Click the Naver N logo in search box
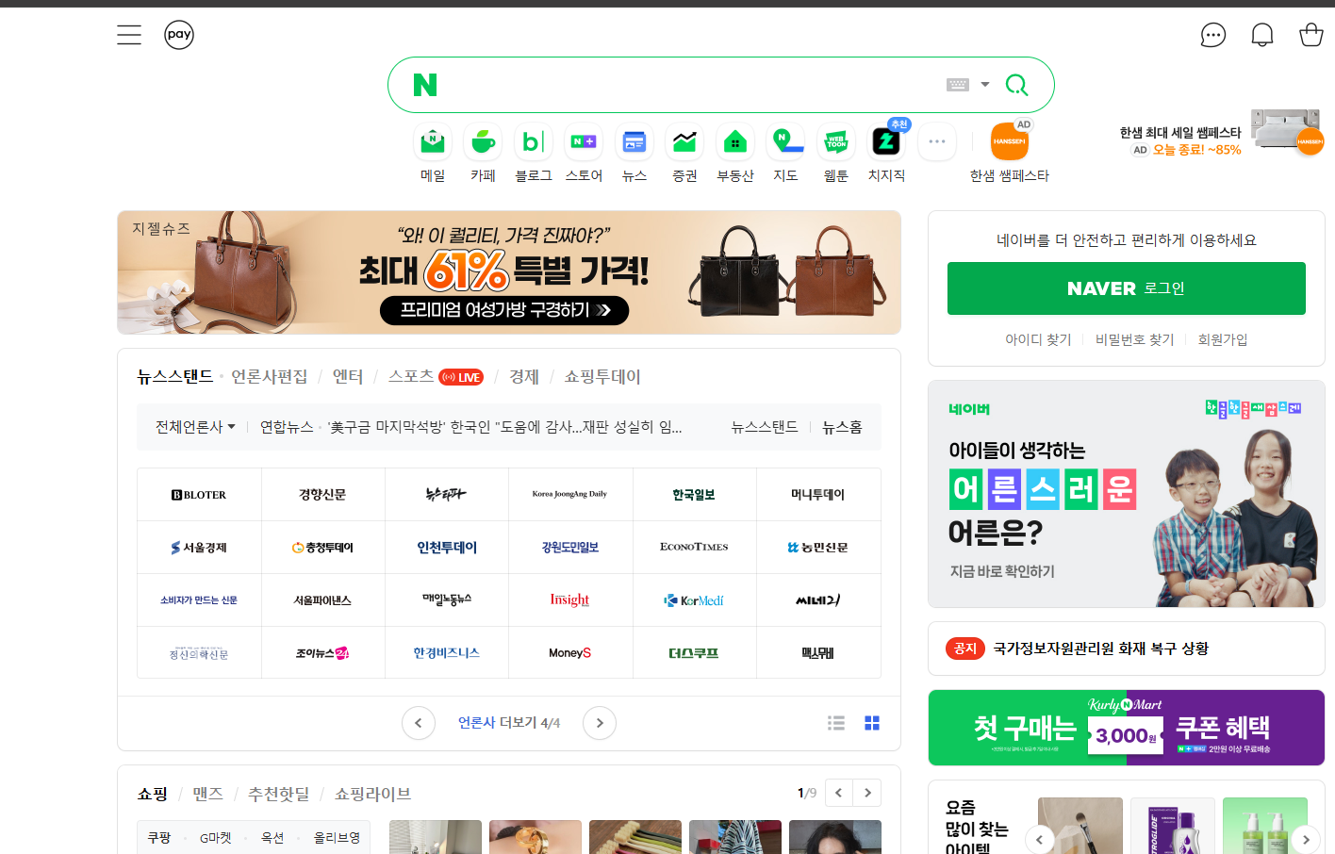The width and height of the screenshot is (1335, 854). click(425, 85)
